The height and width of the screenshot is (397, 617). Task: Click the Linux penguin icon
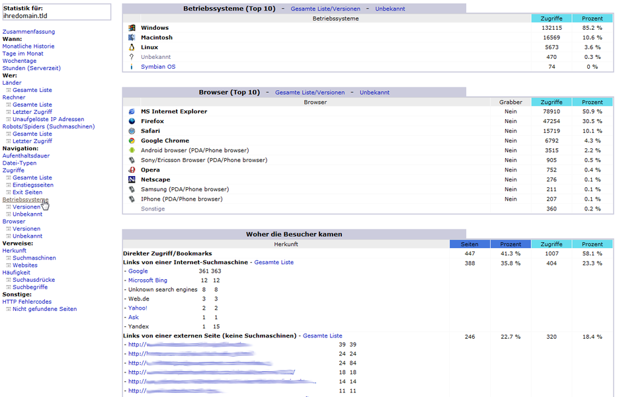(x=132, y=47)
